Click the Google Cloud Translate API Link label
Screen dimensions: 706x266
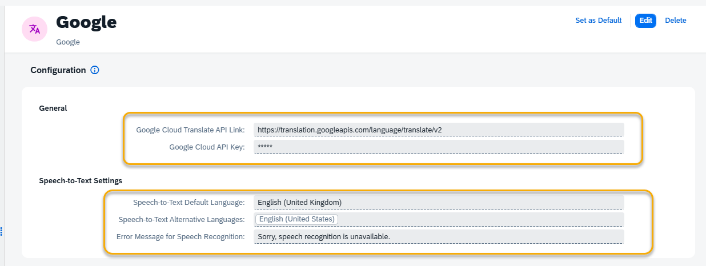[x=190, y=130]
